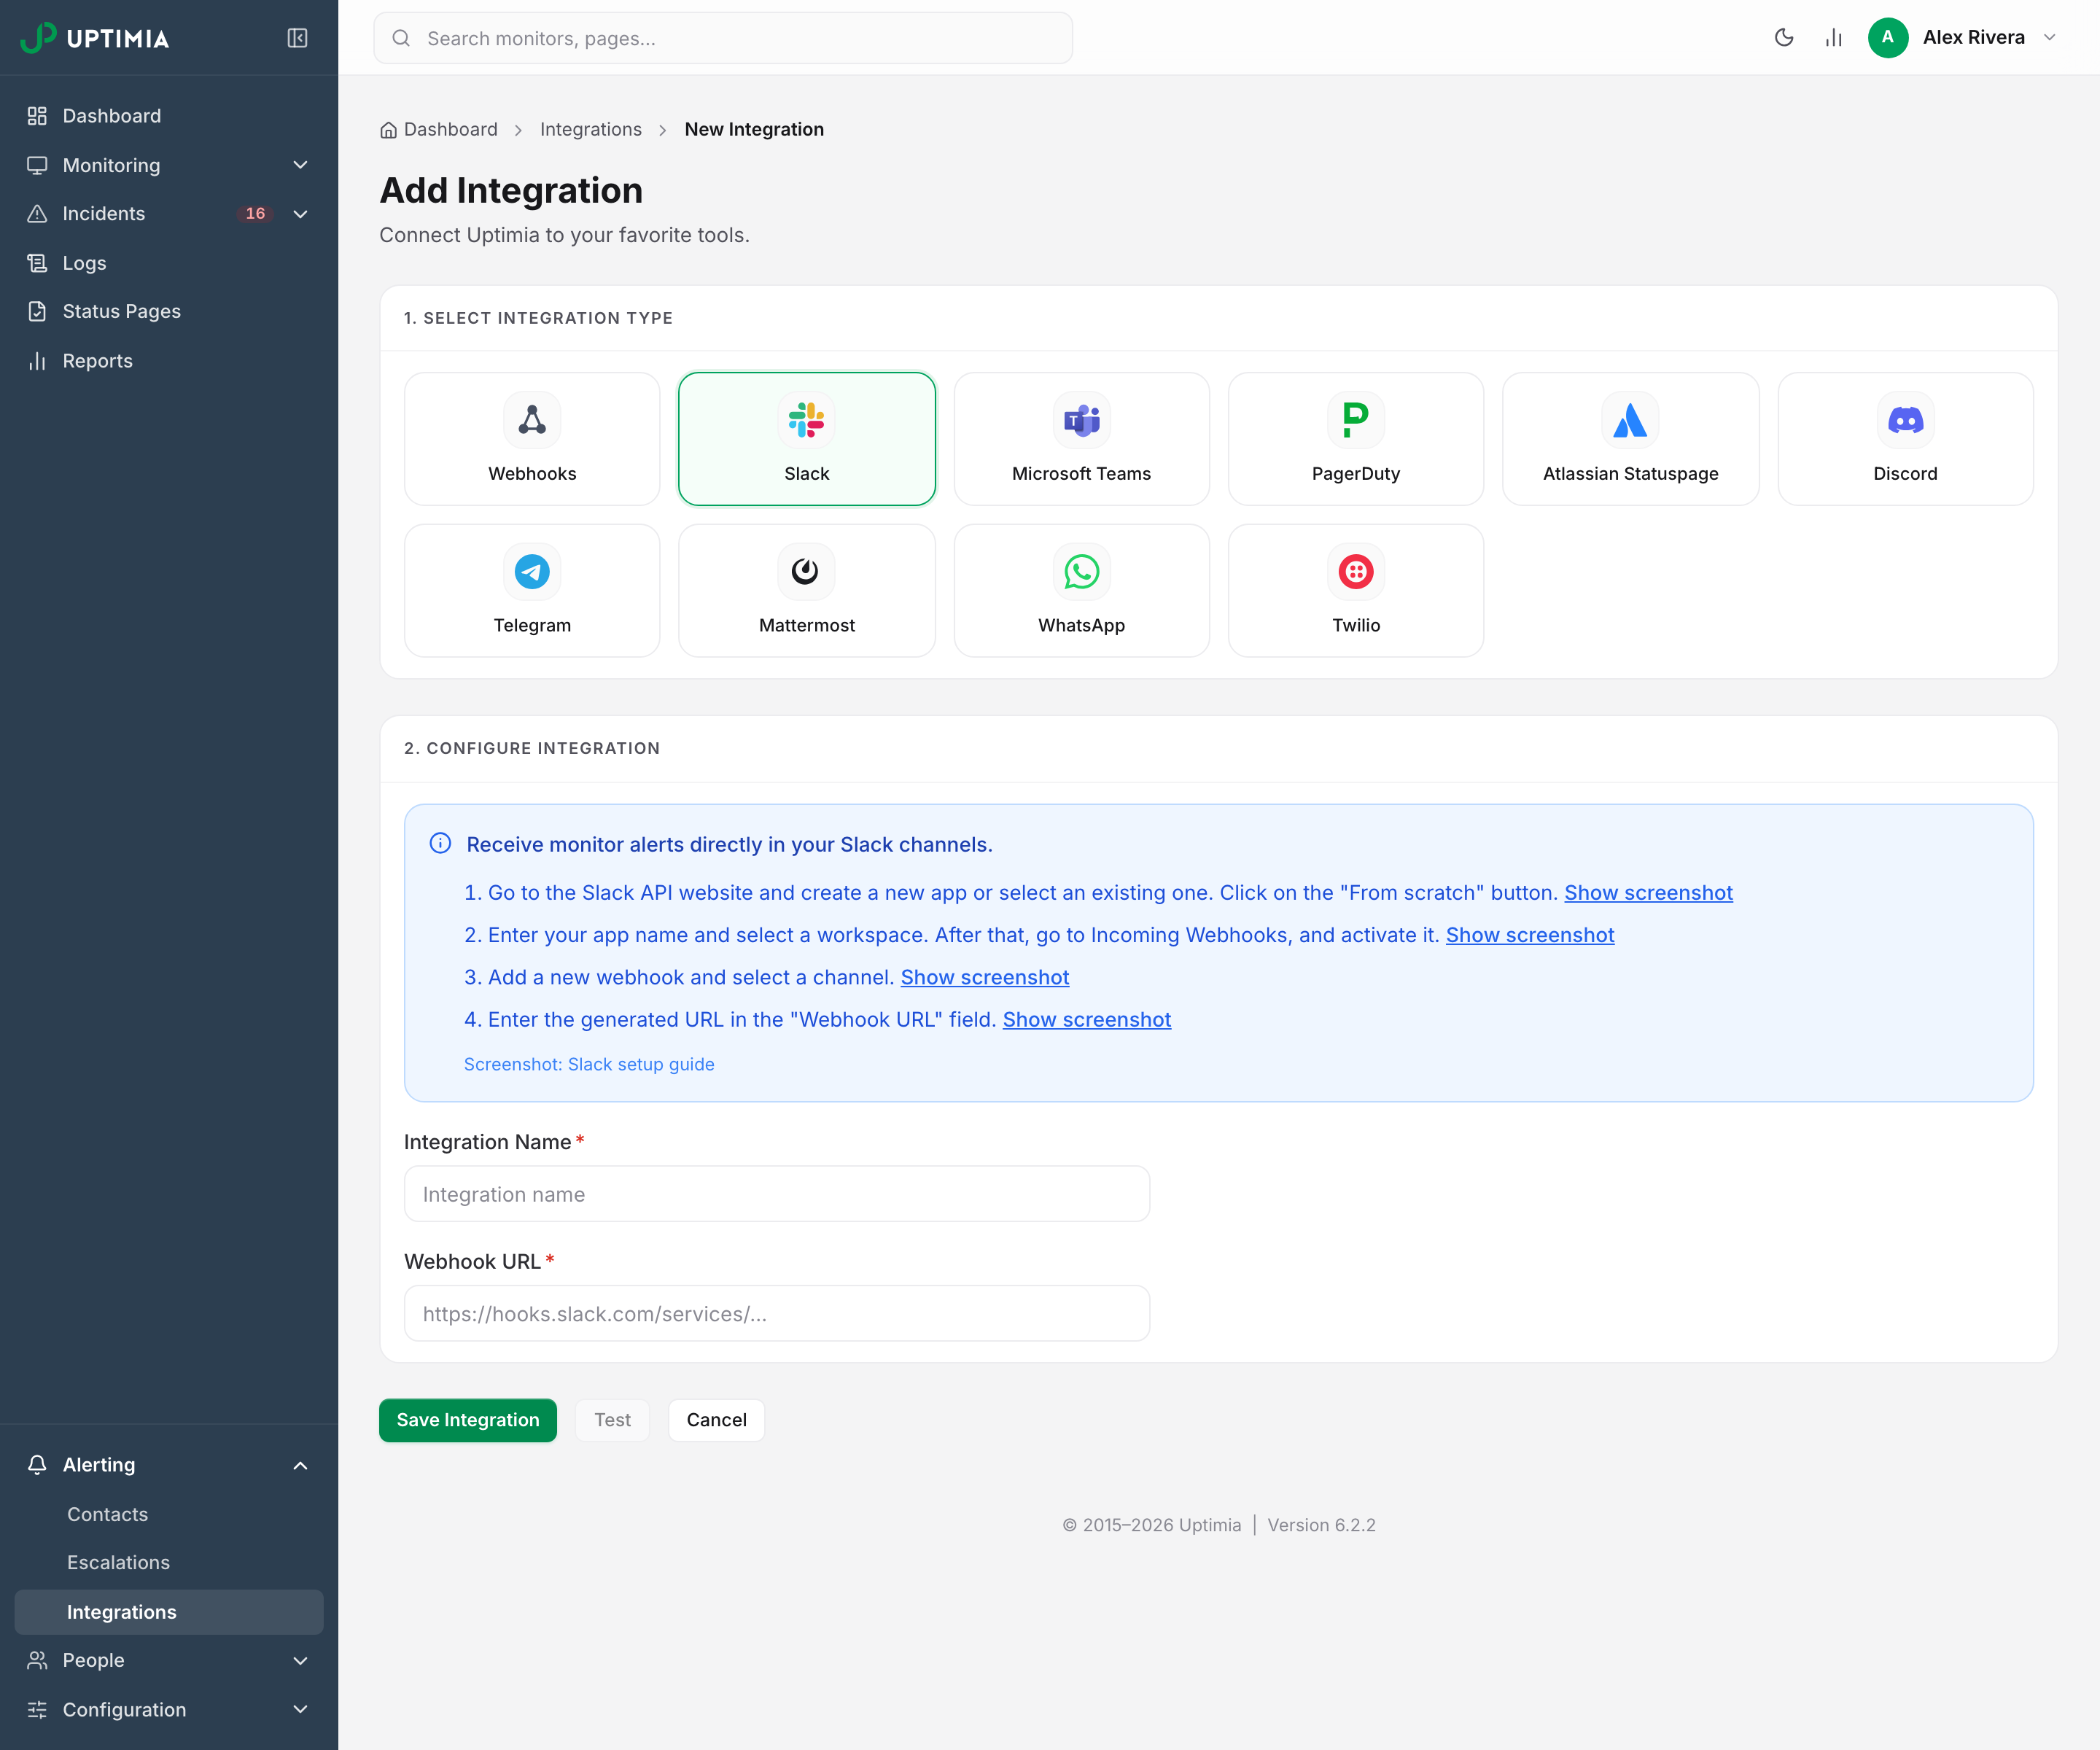The width and height of the screenshot is (2100, 1750).
Task: Expand the Configuration menu chevron
Action: pyautogui.click(x=300, y=1709)
